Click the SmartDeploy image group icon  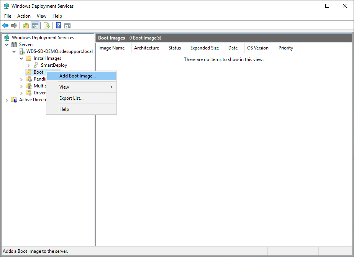pyautogui.click(x=36, y=65)
